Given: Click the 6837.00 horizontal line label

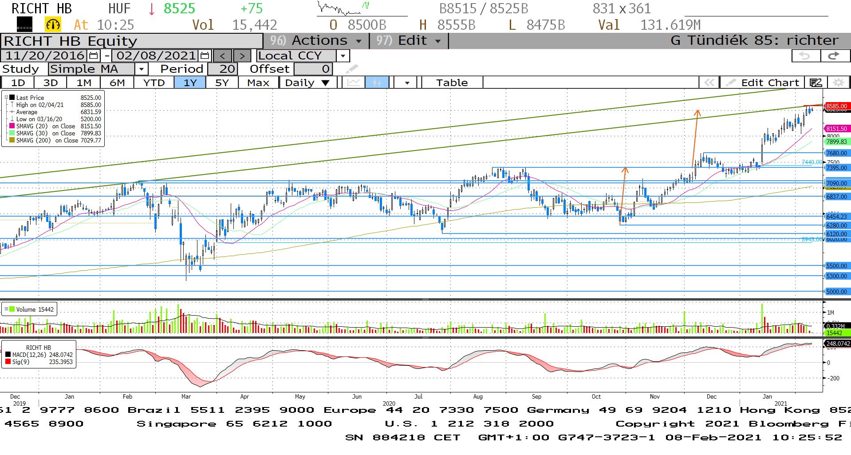Looking at the screenshot, I should (837, 197).
